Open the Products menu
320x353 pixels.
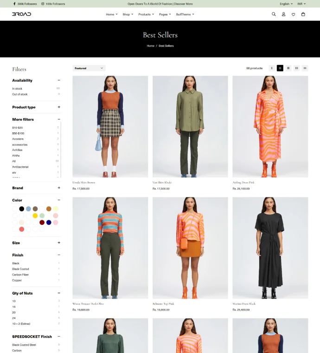(146, 14)
